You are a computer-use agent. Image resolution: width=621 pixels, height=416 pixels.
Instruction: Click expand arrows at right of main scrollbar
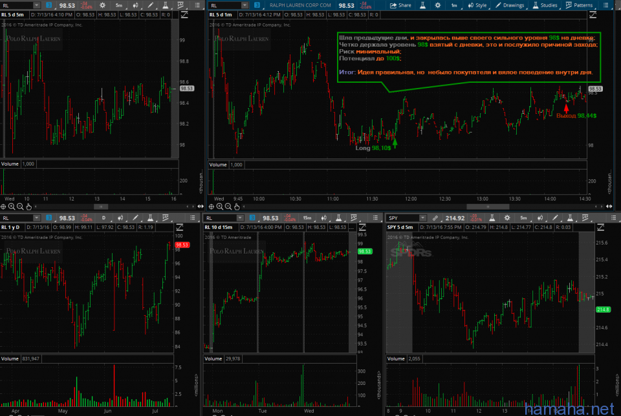coord(609,206)
